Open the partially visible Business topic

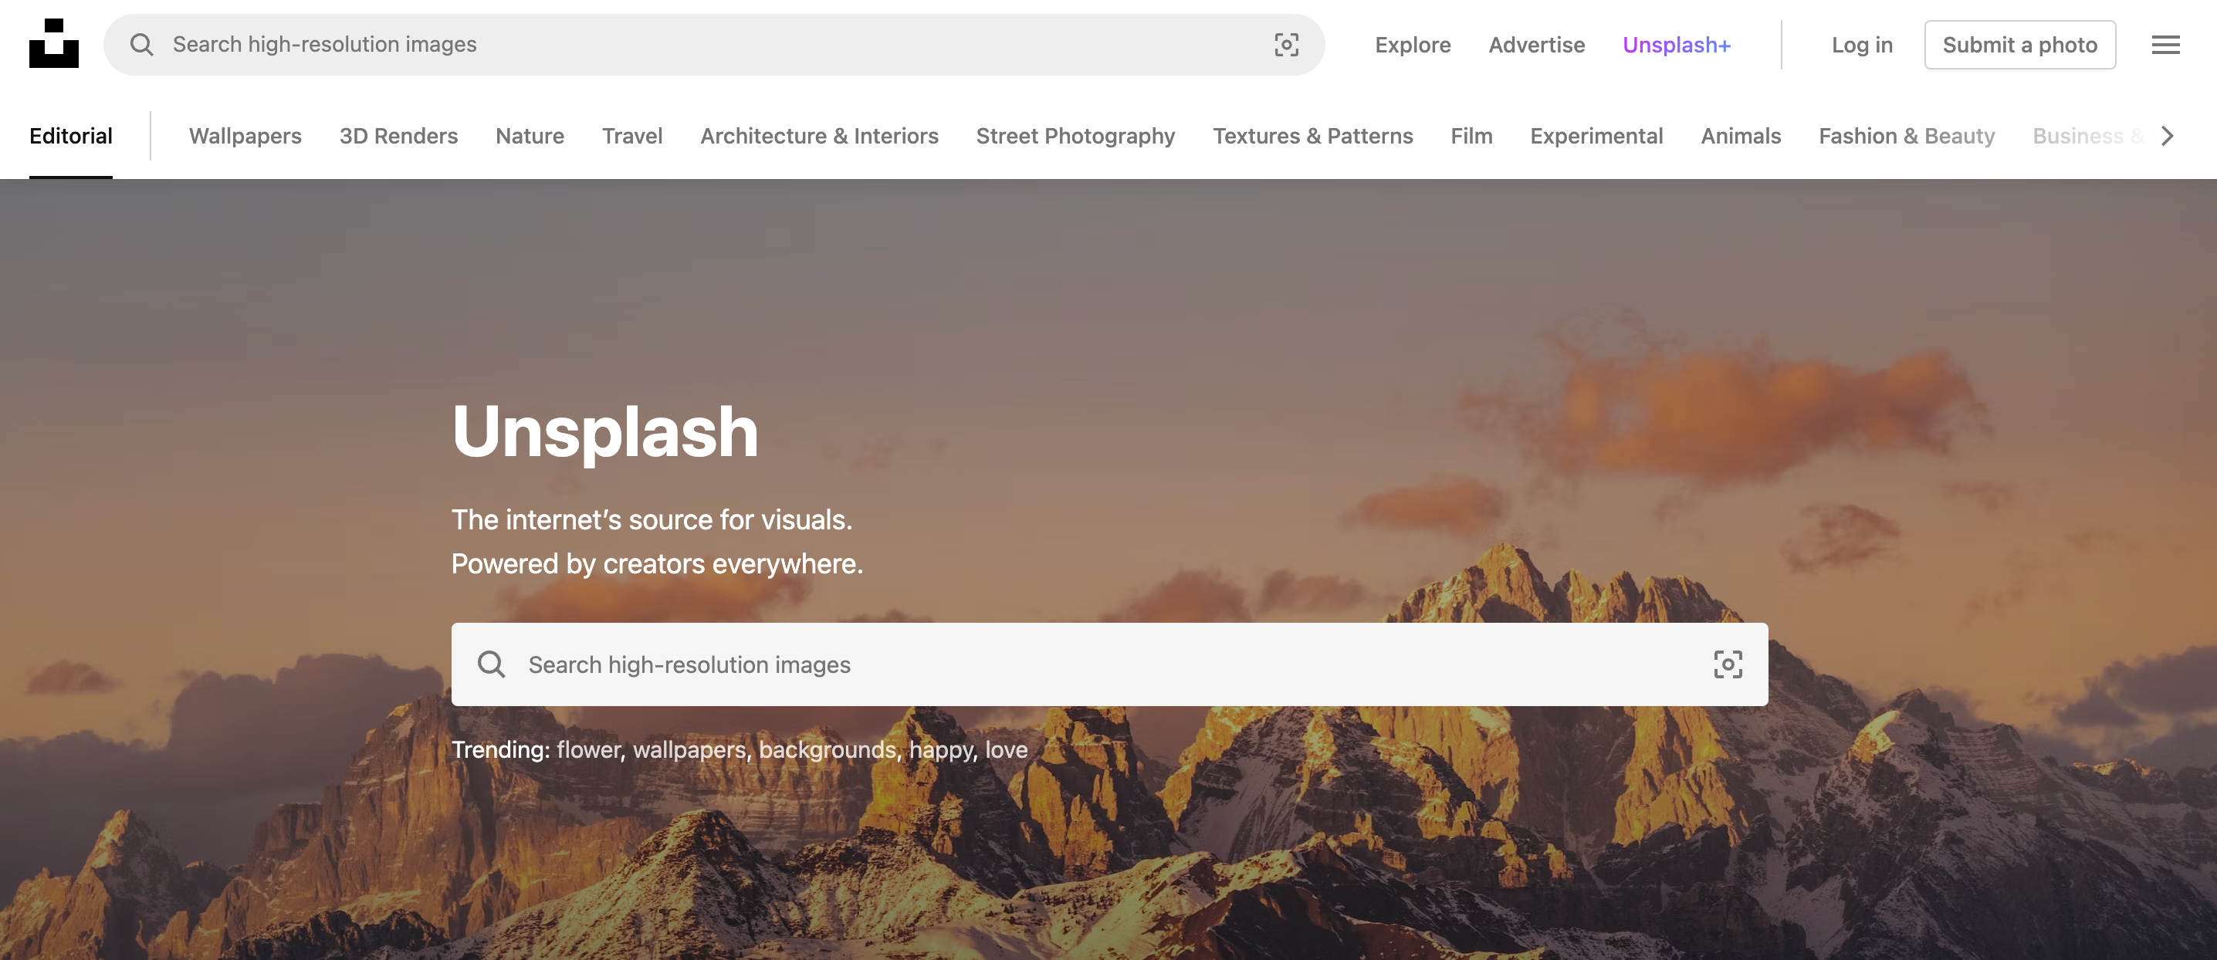tap(2087, 136)
